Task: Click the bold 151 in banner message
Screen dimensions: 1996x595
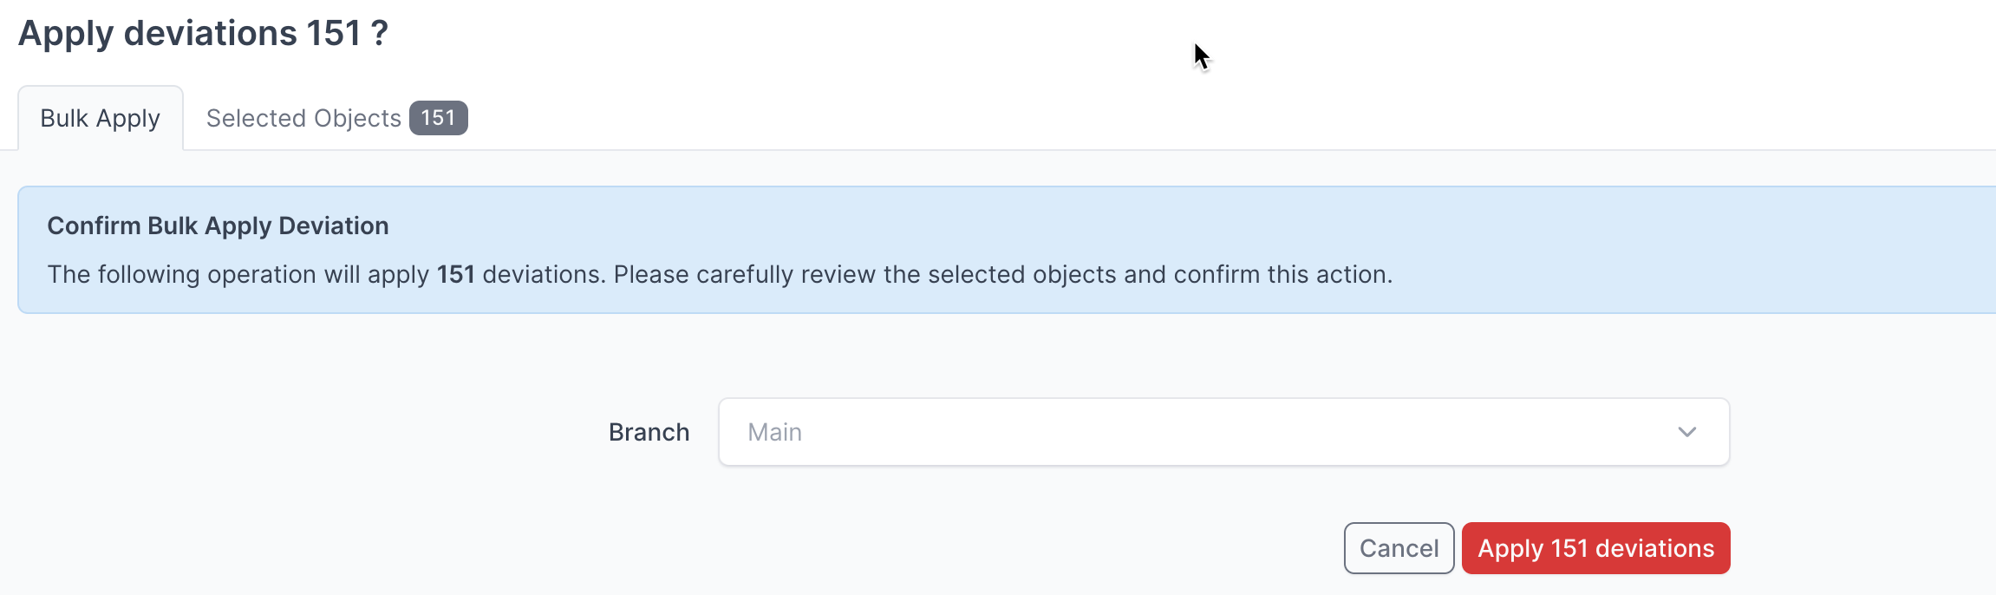Action: coord(456,274)
